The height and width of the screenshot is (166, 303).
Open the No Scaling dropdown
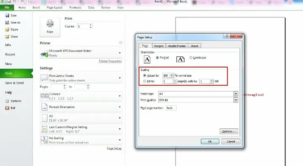pos(120,140)
